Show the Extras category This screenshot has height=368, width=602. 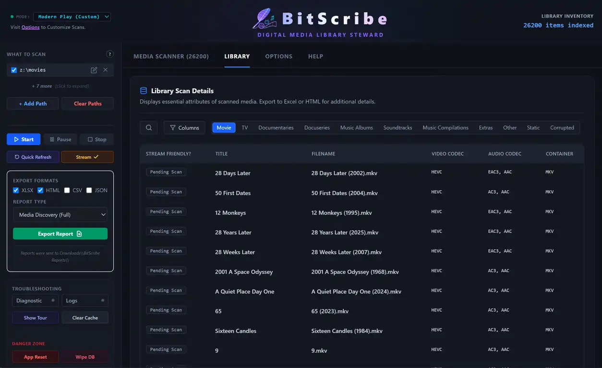click(x=486, y=128)
